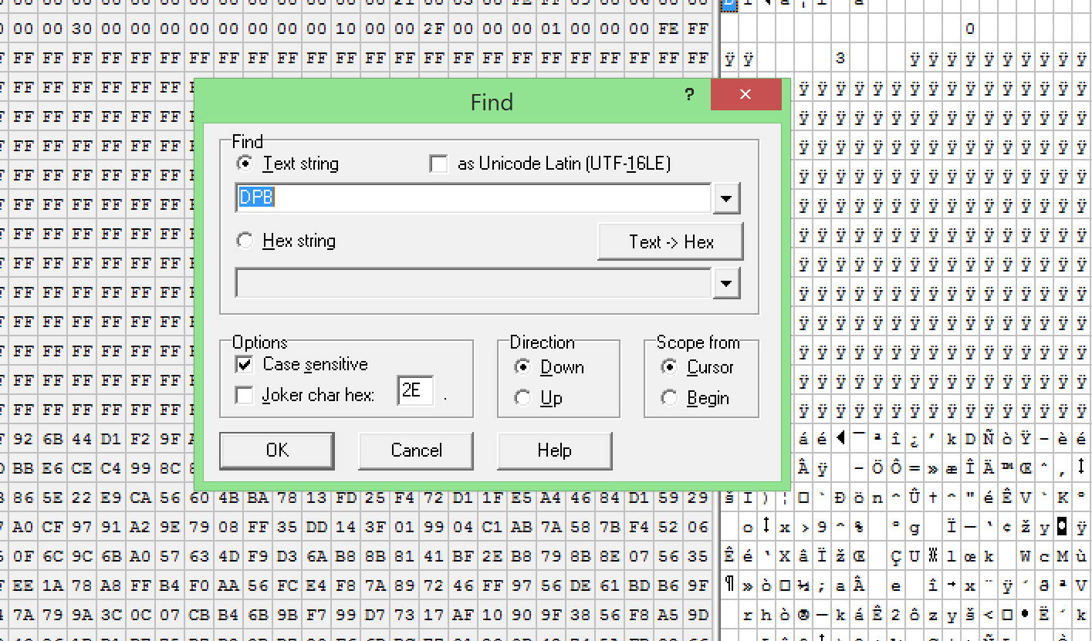Screen dimensions: 1092x641
Task: Select the Hex string radio button
Action: coord(245,241)
